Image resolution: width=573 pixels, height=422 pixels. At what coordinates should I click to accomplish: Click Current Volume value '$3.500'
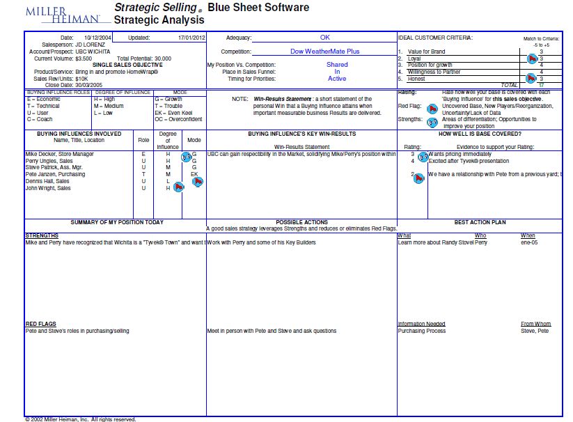[84, 58]
